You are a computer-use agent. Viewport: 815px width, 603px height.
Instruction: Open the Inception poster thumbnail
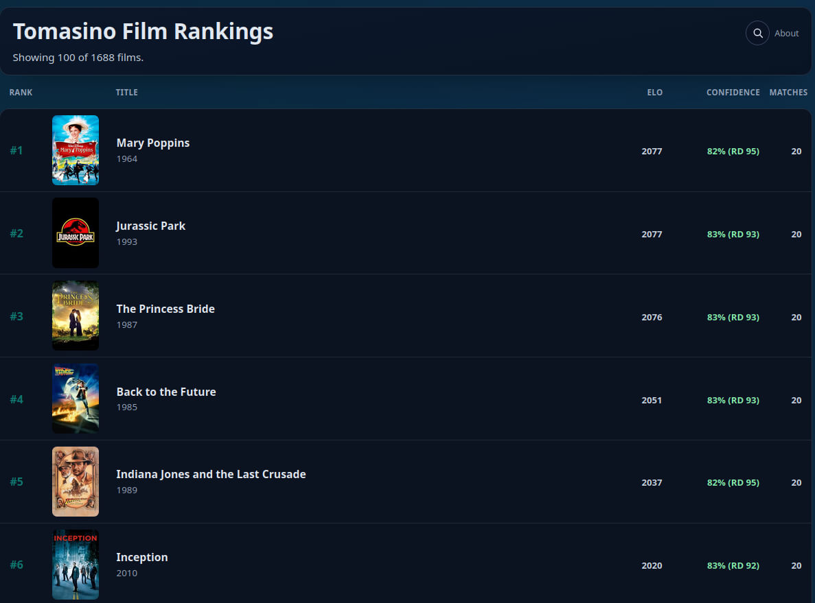click(76, 564)
